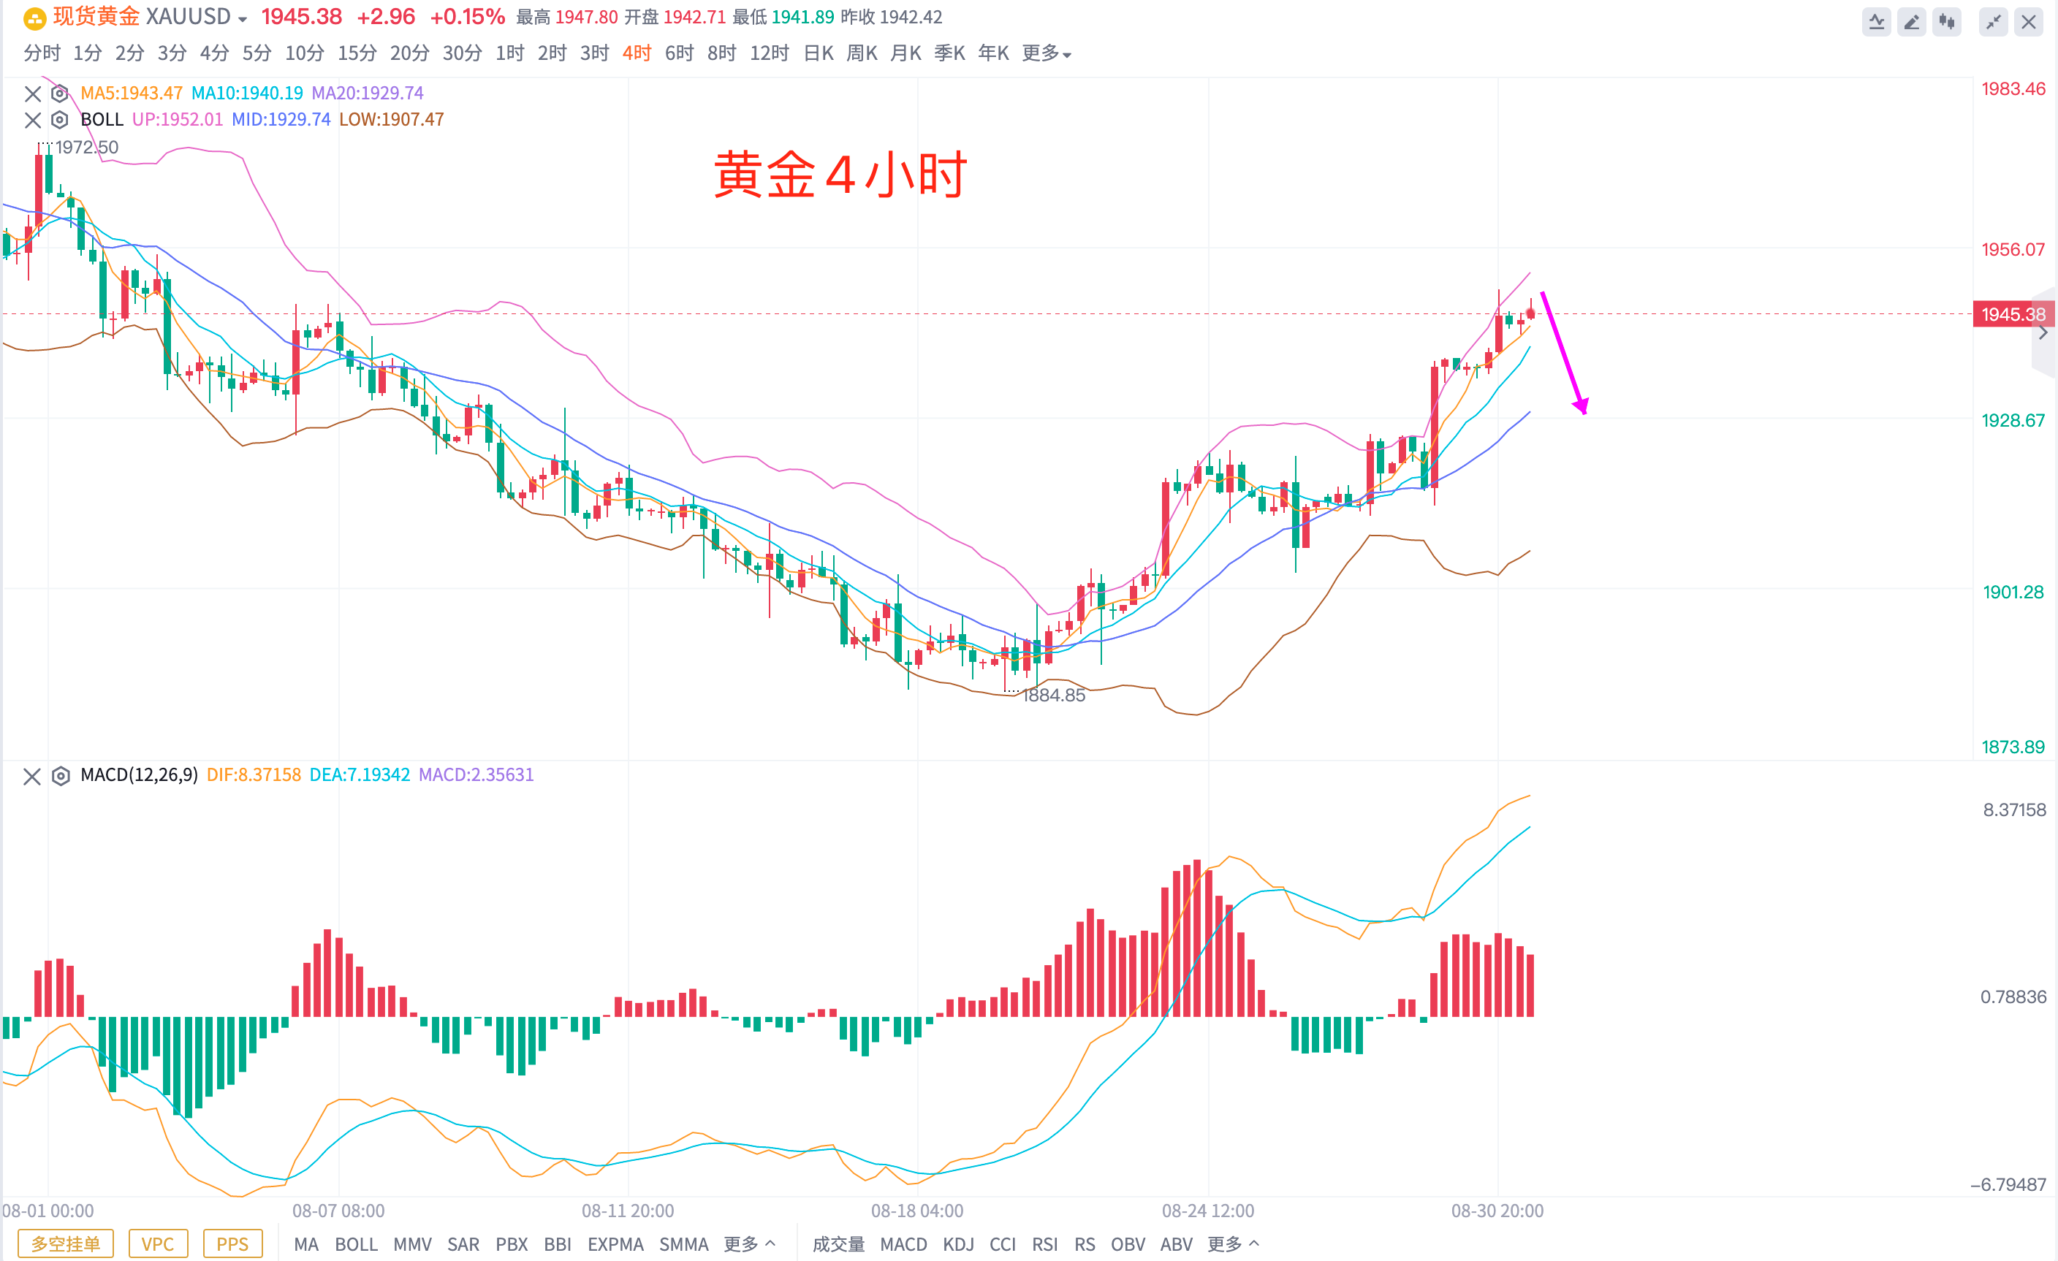Click the VPC button
Viewport: 2058px width, 1261px height.
click(x=157, y=1243)
